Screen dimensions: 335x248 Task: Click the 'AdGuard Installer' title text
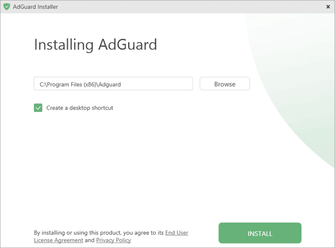tap(35, 7)
